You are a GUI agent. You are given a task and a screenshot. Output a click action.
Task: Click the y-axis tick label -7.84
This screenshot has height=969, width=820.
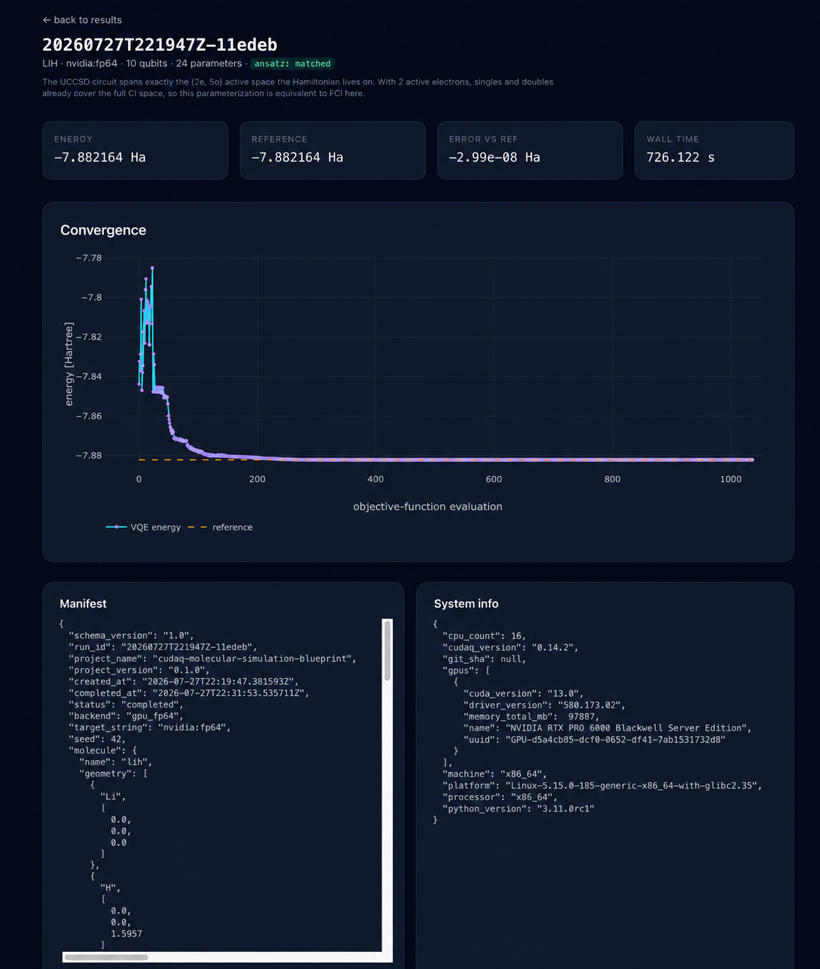click(89, 376)
